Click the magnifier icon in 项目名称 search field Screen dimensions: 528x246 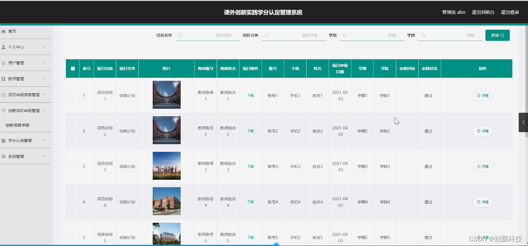(x=180, y=35)
